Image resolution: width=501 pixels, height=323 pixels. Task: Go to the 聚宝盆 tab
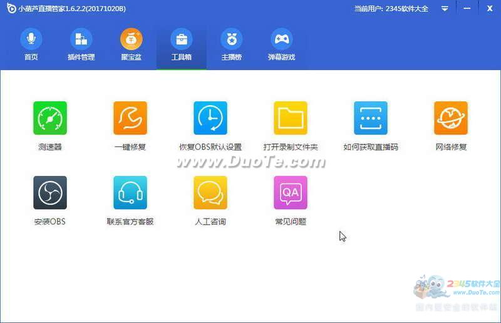click(x=131, y=45)
